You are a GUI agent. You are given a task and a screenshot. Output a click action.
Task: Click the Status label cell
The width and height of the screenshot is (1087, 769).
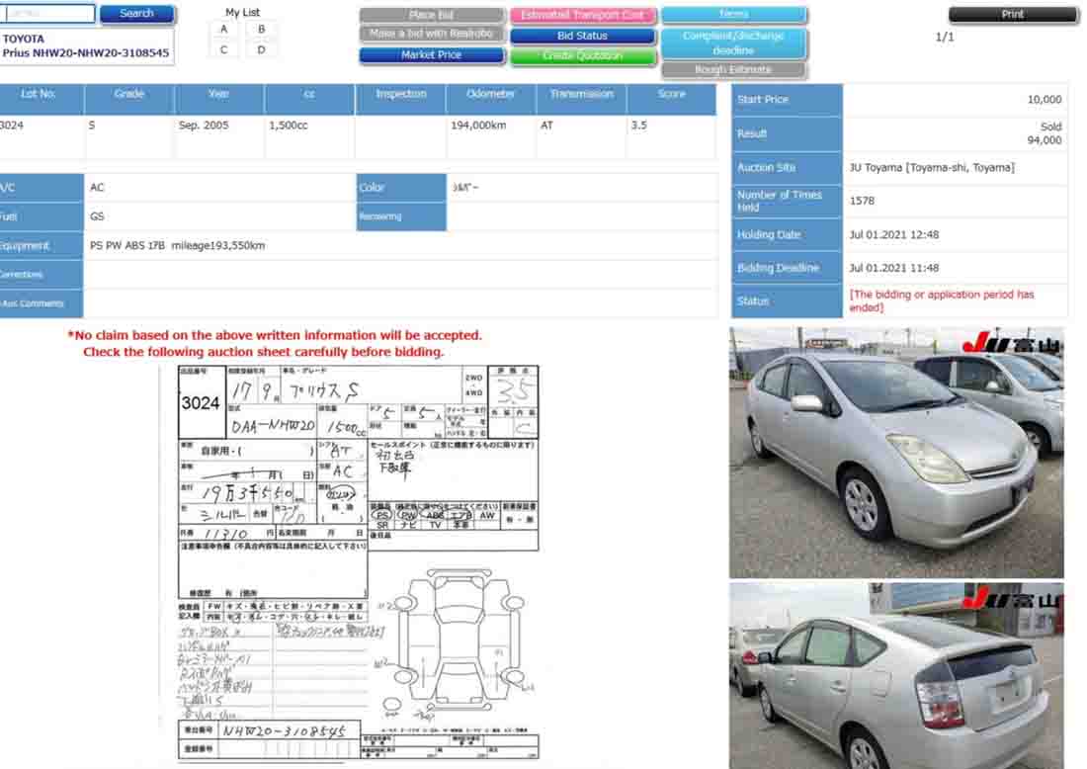[x=787, y=300]
